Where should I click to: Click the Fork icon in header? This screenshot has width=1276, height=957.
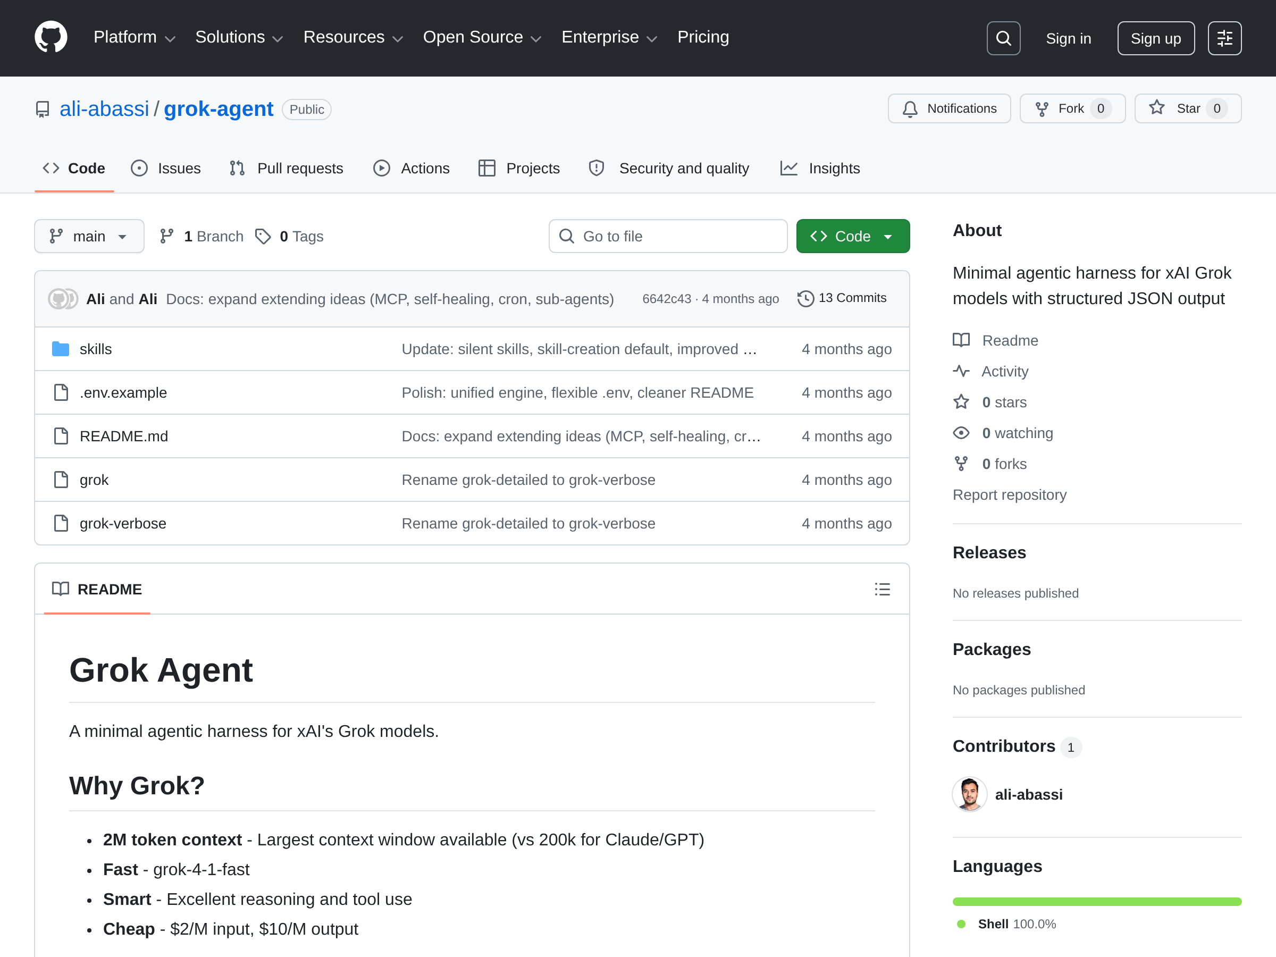click(1041, 108)
